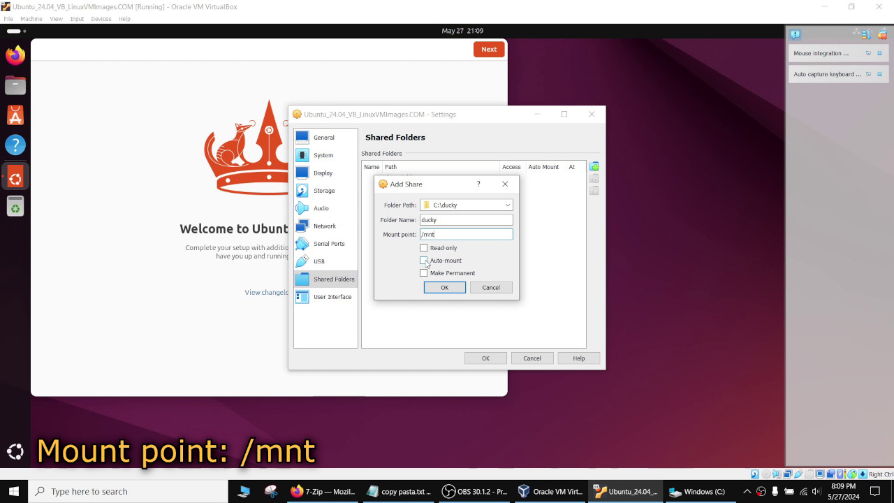Dismiss the Mouse integration notification
This screenshot has width=894, height=503.
(879, 53)
